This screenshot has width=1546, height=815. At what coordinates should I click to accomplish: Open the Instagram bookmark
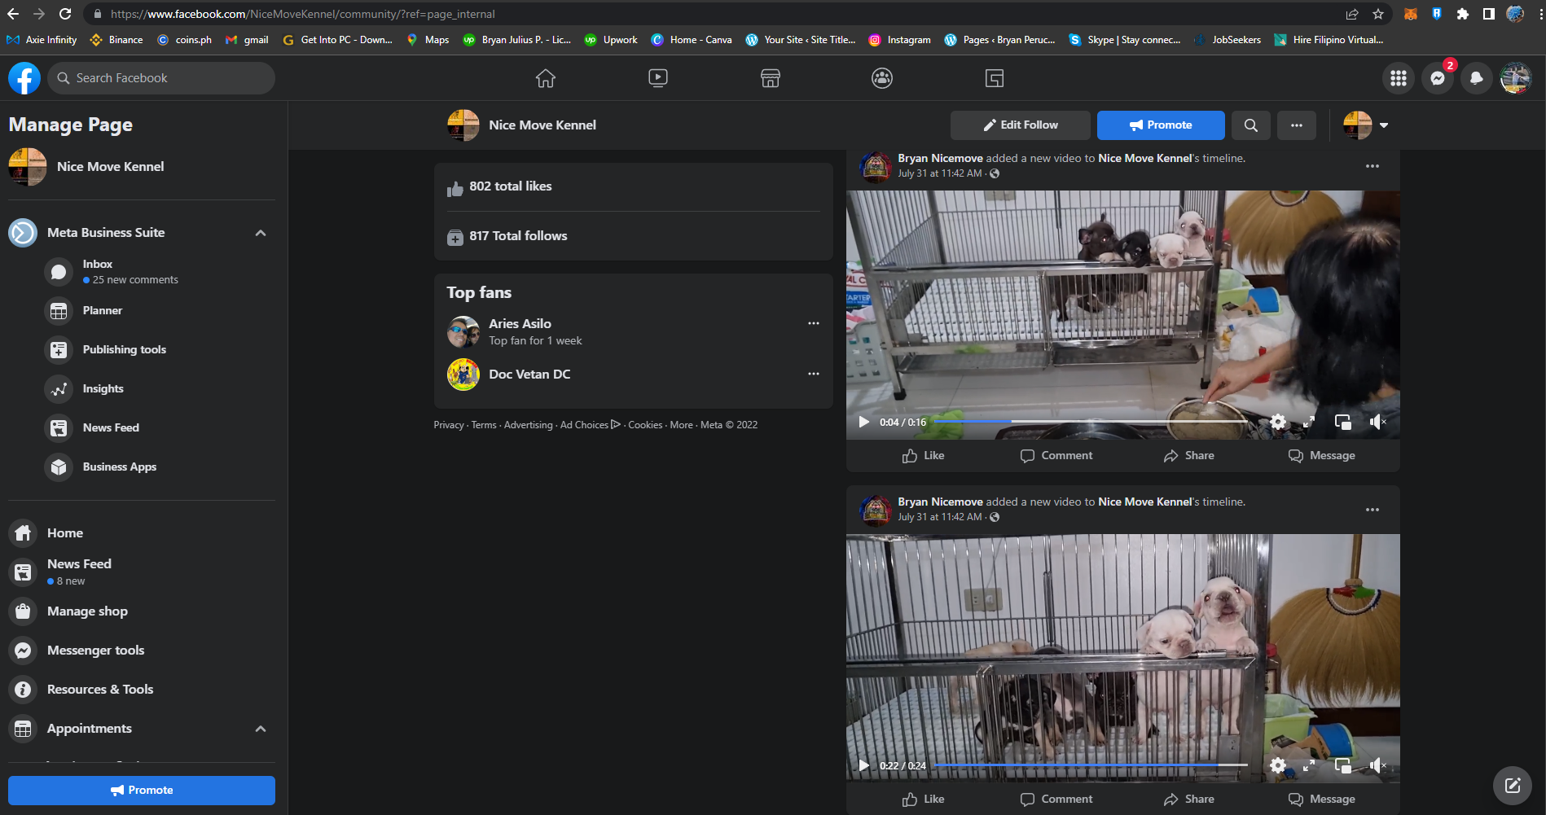(x=899, y=40)
